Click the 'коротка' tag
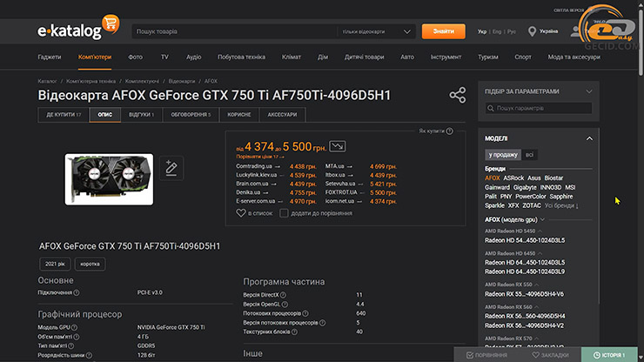The width and height of the screenshot is (644, 362). click(x=90, y=264)
